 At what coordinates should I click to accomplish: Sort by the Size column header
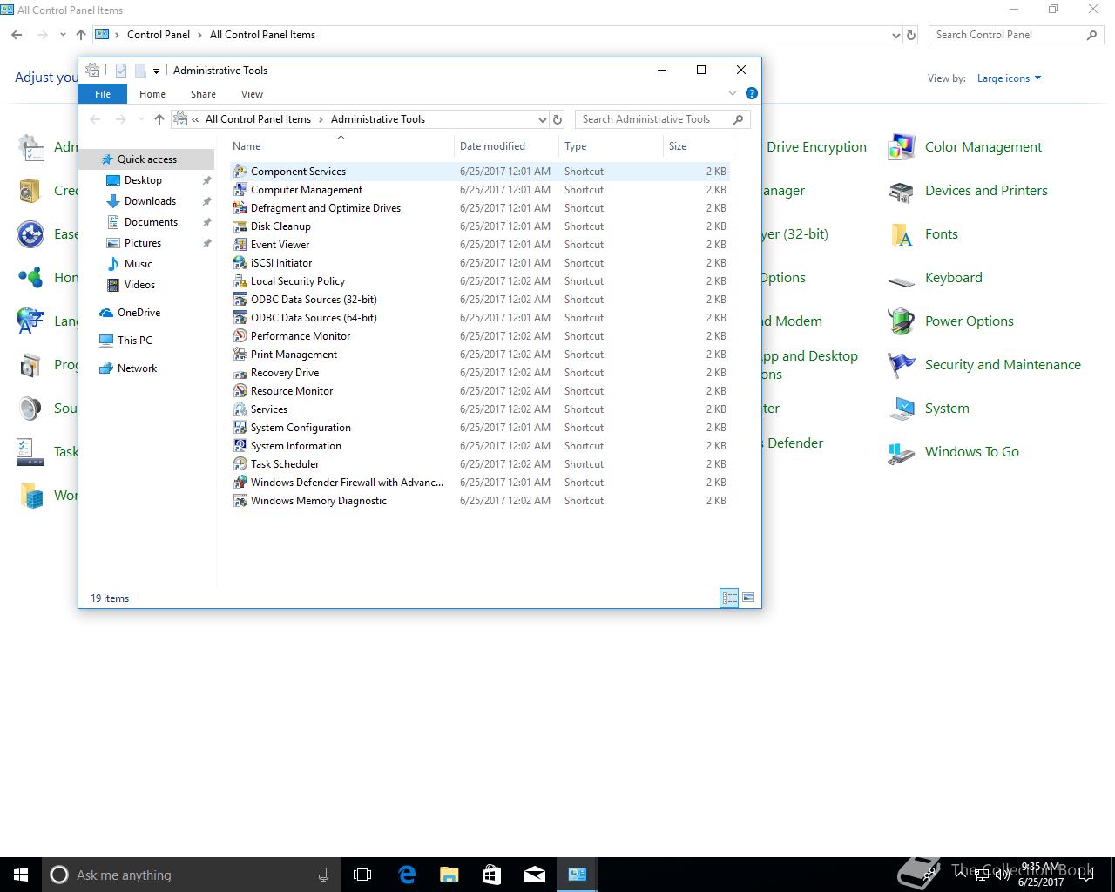point(698,146)
